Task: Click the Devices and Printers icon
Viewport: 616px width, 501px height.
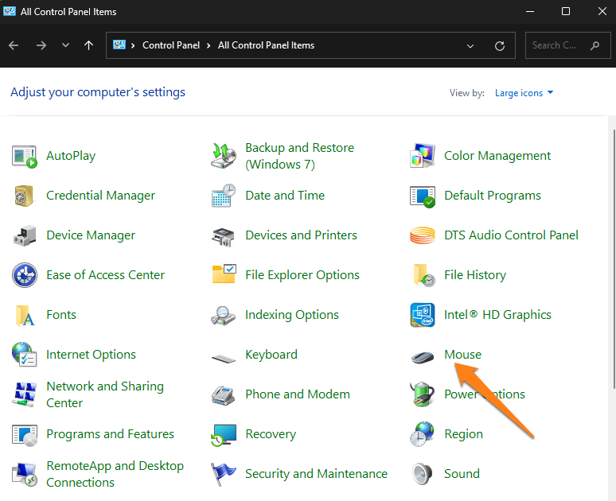Action: tap(223, 237)
